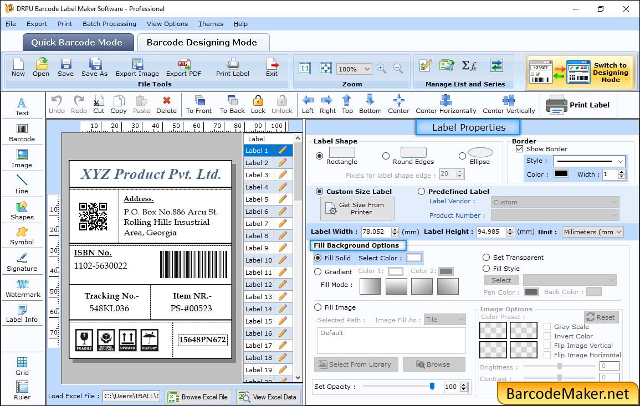Undo the last action

[57, 105]
